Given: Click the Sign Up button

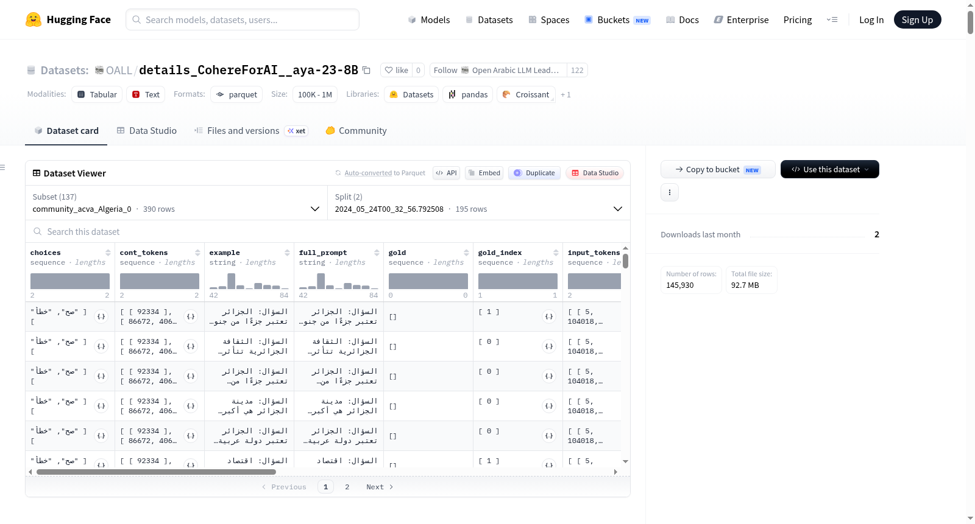Looking at the screenshot, I should pos(917,19).
